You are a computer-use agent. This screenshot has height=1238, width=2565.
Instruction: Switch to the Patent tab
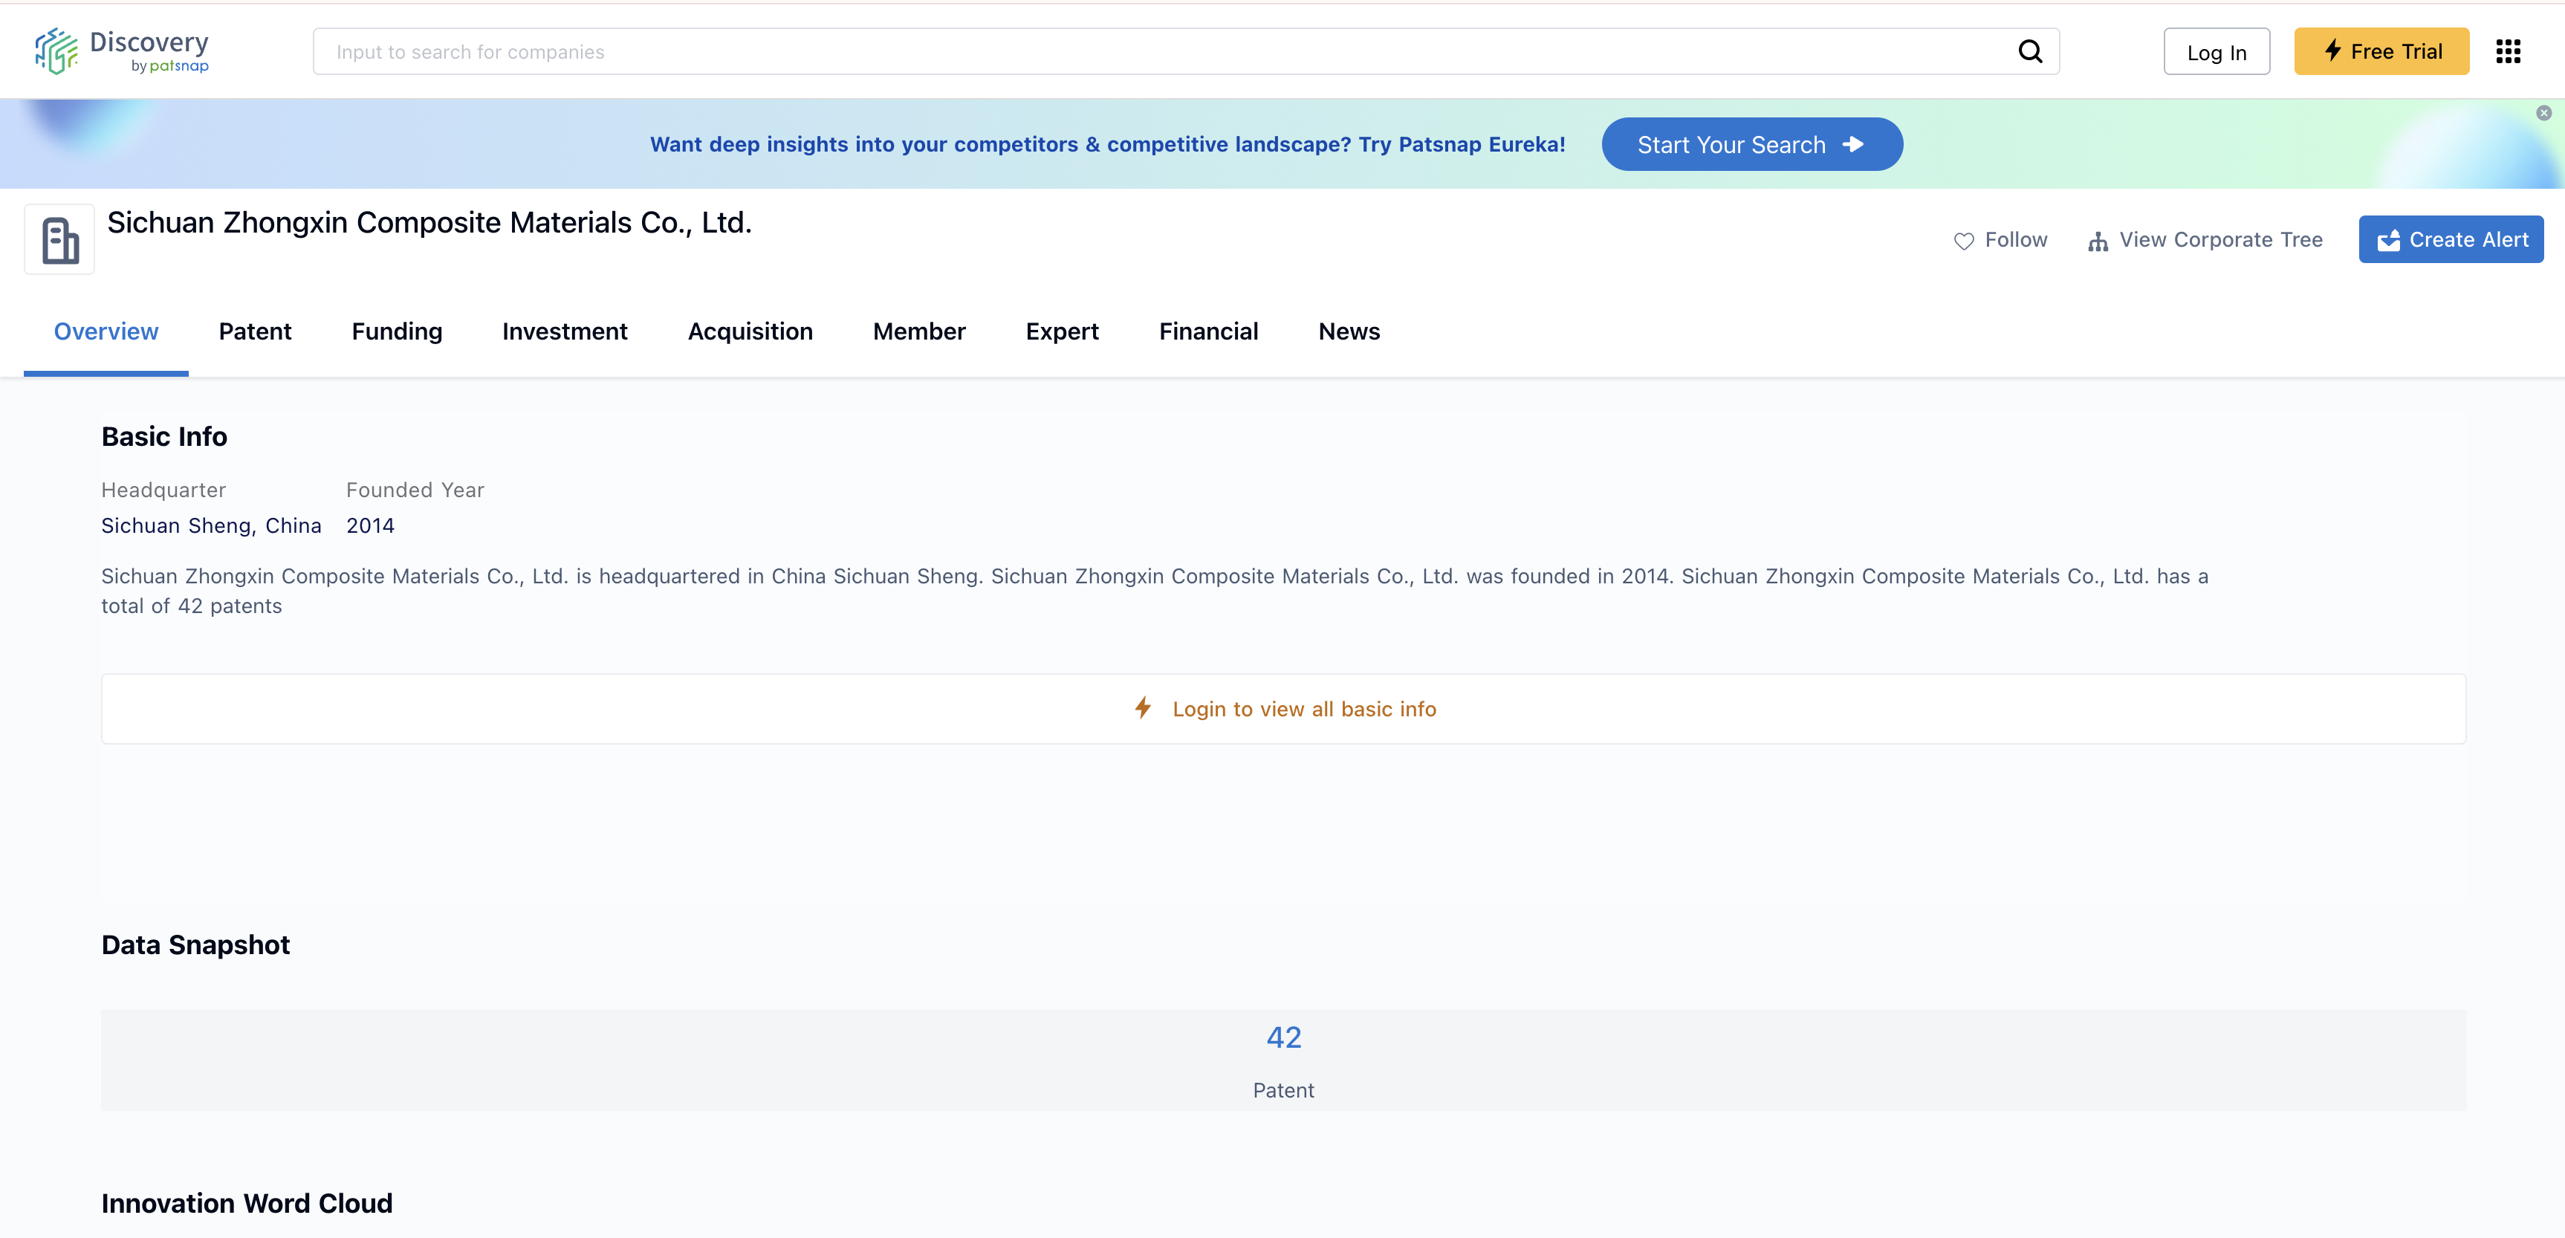point(255,331)
